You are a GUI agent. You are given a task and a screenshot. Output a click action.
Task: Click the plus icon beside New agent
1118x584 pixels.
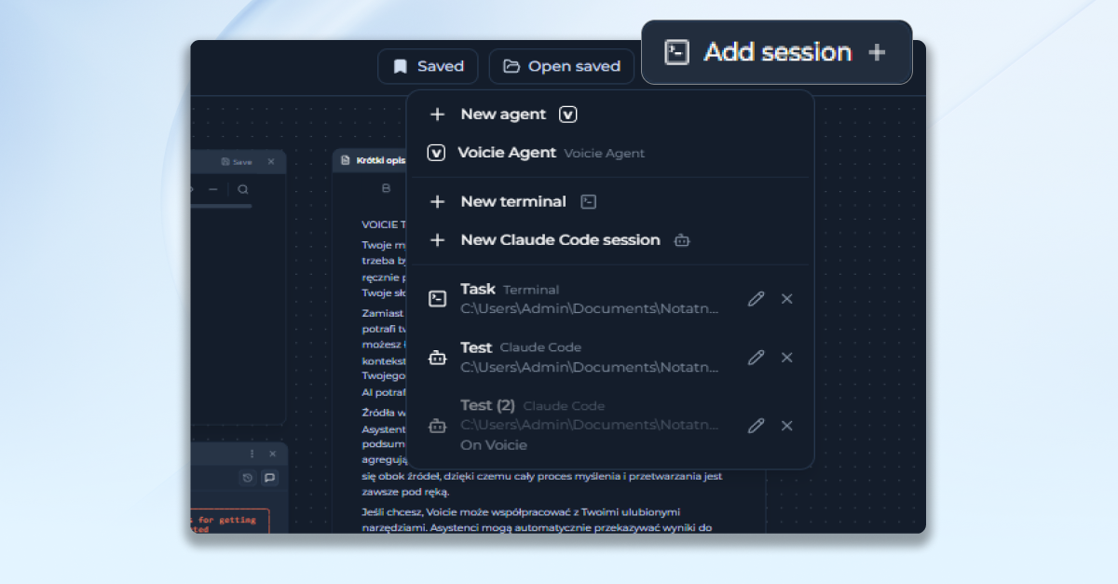coord(437,114)
